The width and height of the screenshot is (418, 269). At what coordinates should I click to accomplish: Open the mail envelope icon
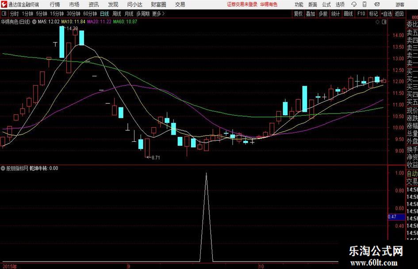coord(377,4)
